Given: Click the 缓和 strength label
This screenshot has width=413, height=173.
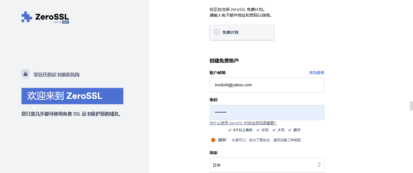Looking at the screenshot, I should pyautogui.click(x=222, y=140).
